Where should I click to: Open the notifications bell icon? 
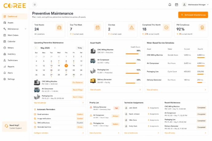pyautogui.click(x=170, y=5)
